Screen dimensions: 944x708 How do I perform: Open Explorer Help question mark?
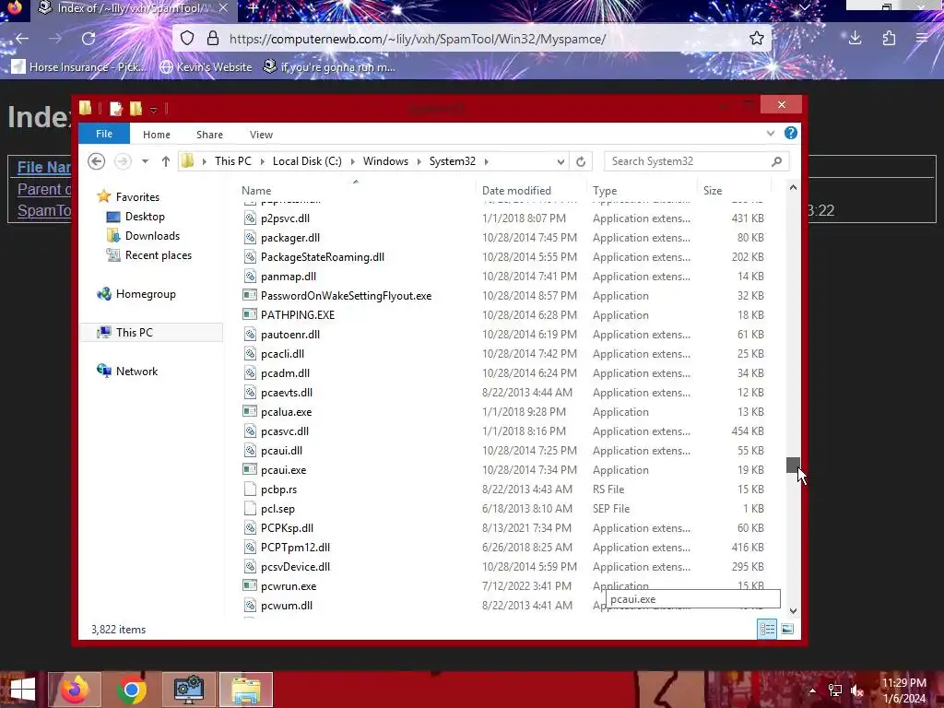point(790,133)
